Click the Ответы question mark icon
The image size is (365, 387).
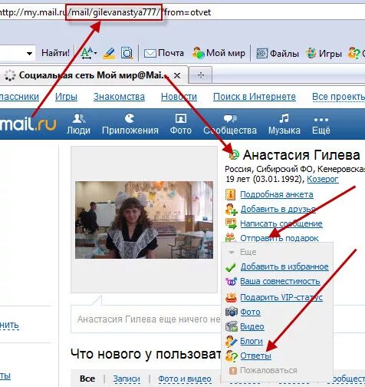click(x=232, y=356)
